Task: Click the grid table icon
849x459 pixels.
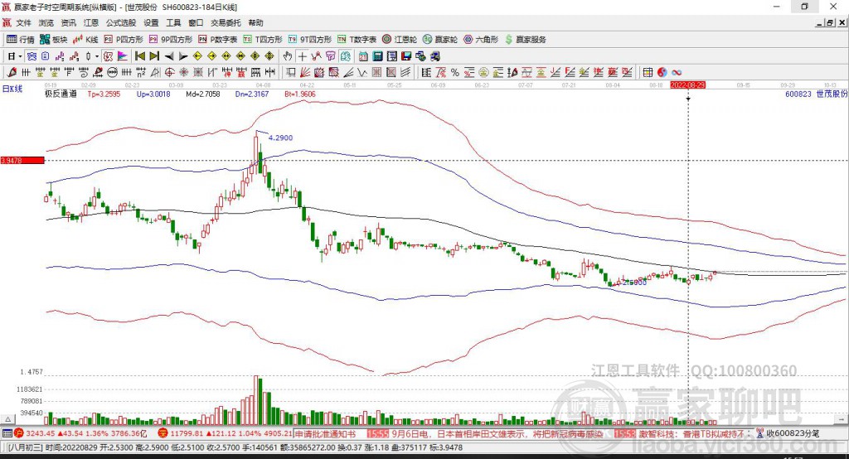Action: click(648, 73)
